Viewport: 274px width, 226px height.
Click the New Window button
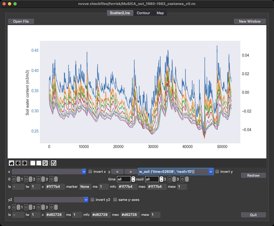pyautogui.click(x=250, y=22)
